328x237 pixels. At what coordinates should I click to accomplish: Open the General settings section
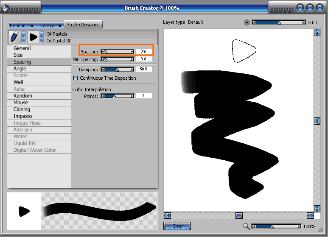pyautogui.click(x=39, y=48)
